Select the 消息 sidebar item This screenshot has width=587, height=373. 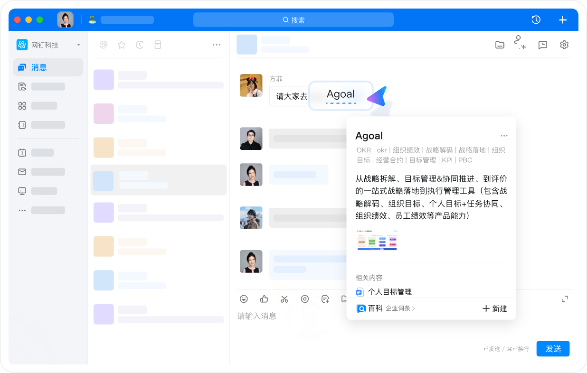pos(48,67)
